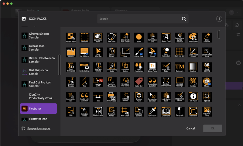Viewport: 243px width, 146px height.
Task: Select the Trademark icon
Action: [x=180, y=67]
